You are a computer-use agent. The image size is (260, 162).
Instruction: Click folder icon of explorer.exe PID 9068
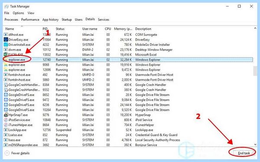pyautogui.click(x=6, y=65)
